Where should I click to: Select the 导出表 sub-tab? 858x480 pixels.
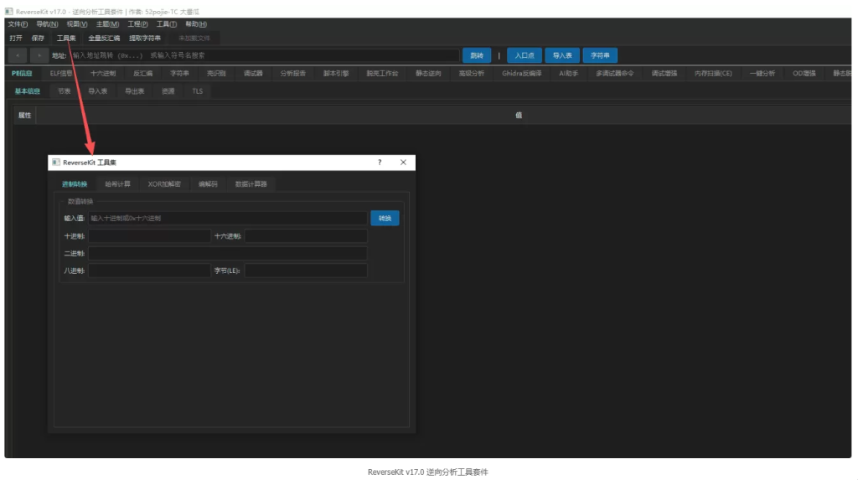tap(135, 91)
